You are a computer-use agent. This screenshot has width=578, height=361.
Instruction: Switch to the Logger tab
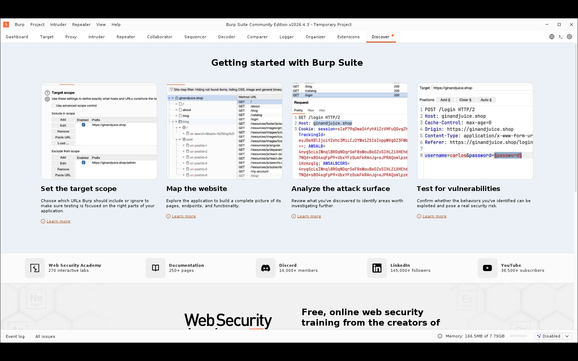click(286, 37)
